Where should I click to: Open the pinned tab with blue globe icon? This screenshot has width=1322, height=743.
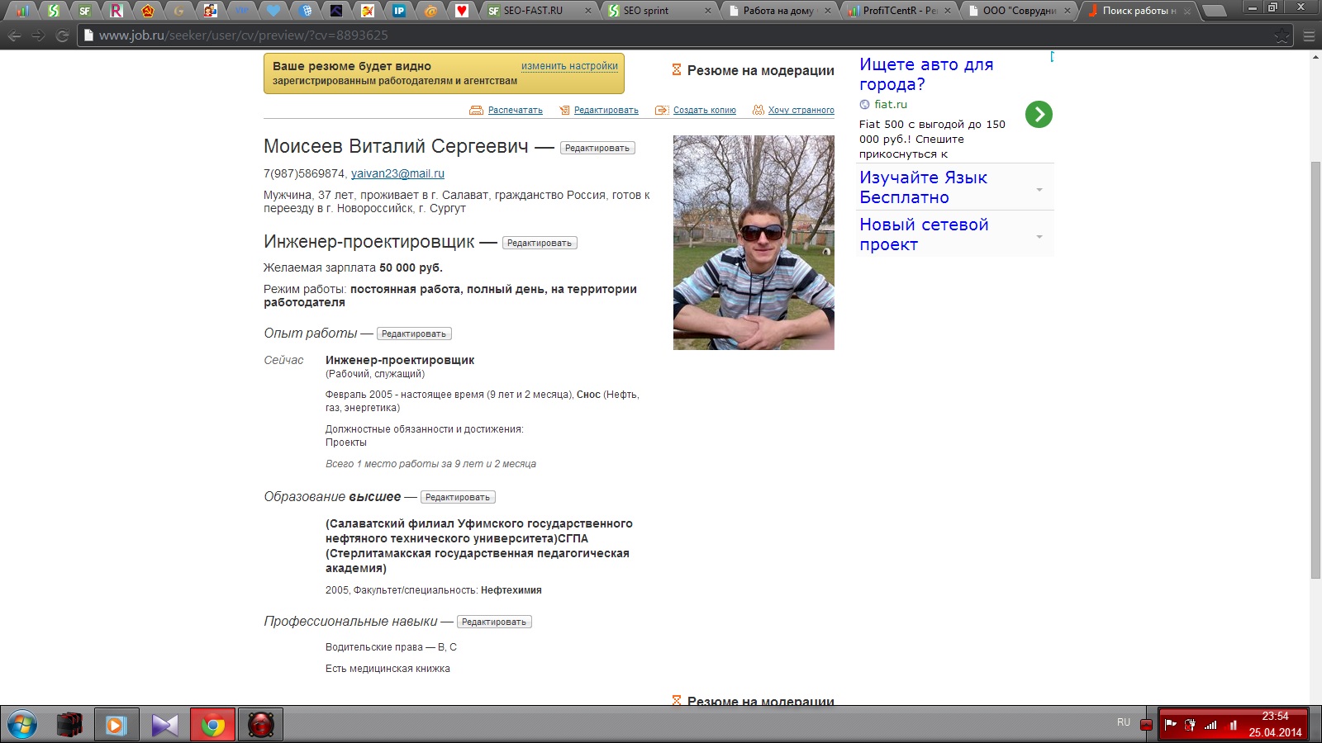click(x=305, y=11)
